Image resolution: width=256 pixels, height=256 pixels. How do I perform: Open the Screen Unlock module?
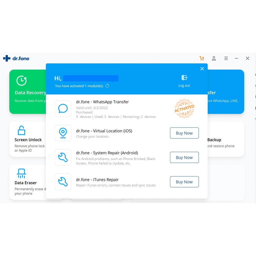click(27, 139)
